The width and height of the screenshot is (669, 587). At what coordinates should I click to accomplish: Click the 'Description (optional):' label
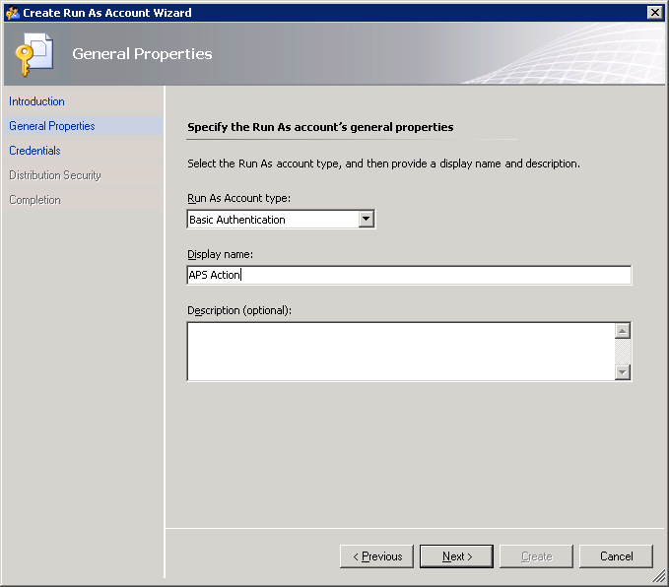[x=239, y=310]
